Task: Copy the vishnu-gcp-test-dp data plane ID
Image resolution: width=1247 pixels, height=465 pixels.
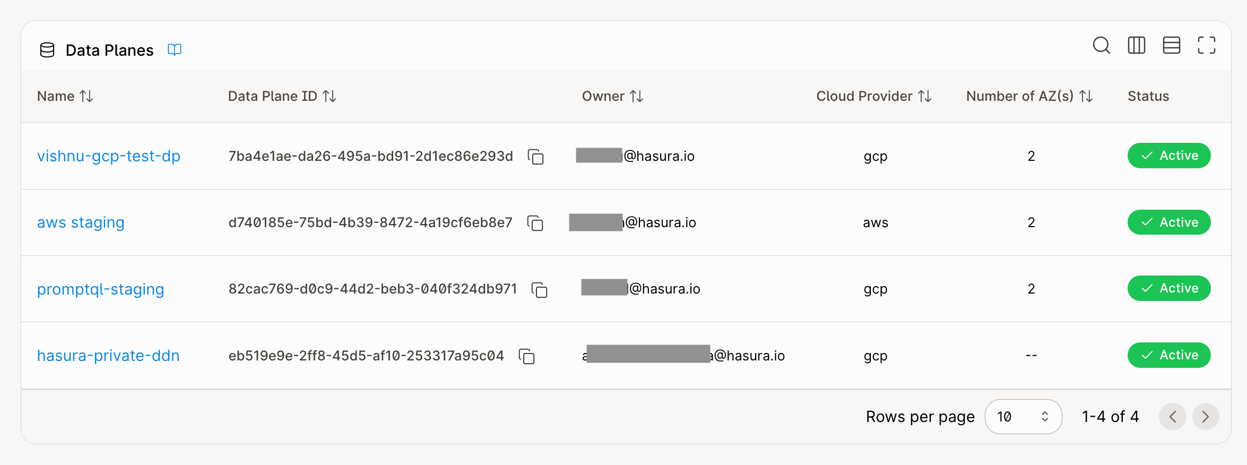Action: click(x=536, y=157)
